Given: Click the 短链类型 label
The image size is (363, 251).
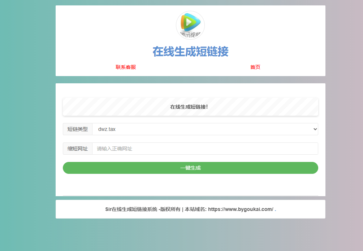Looking at the screenshot, I should click(78, 129).
